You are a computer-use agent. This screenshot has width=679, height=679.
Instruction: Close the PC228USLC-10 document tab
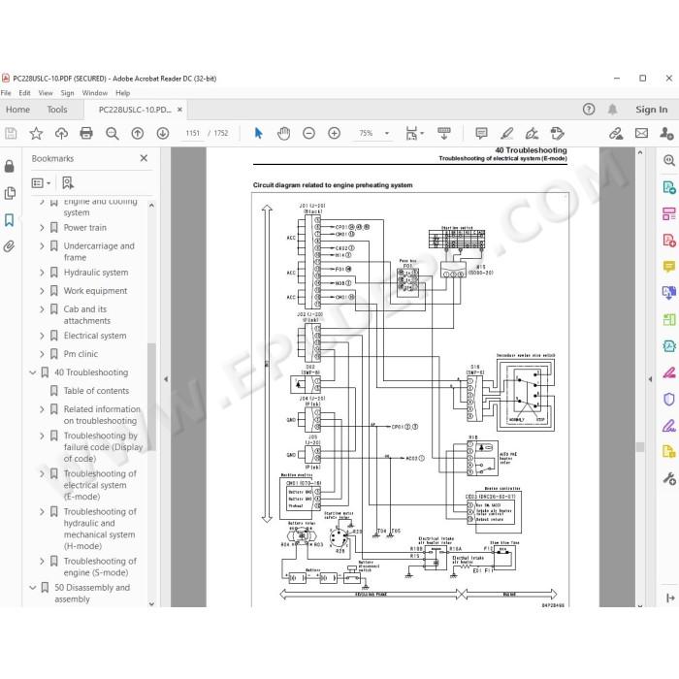(179, 110)
